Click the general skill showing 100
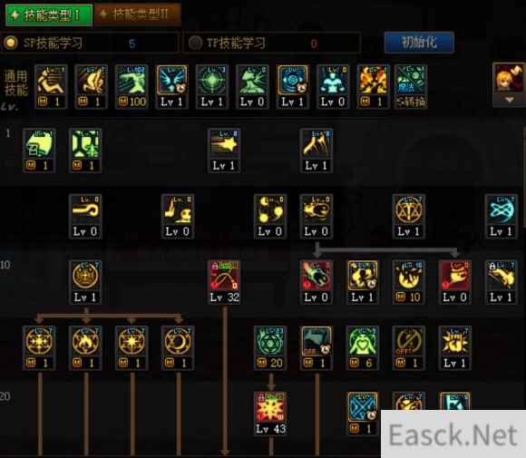The width and height of the screenshot is (526, 458). coord(131,86)
